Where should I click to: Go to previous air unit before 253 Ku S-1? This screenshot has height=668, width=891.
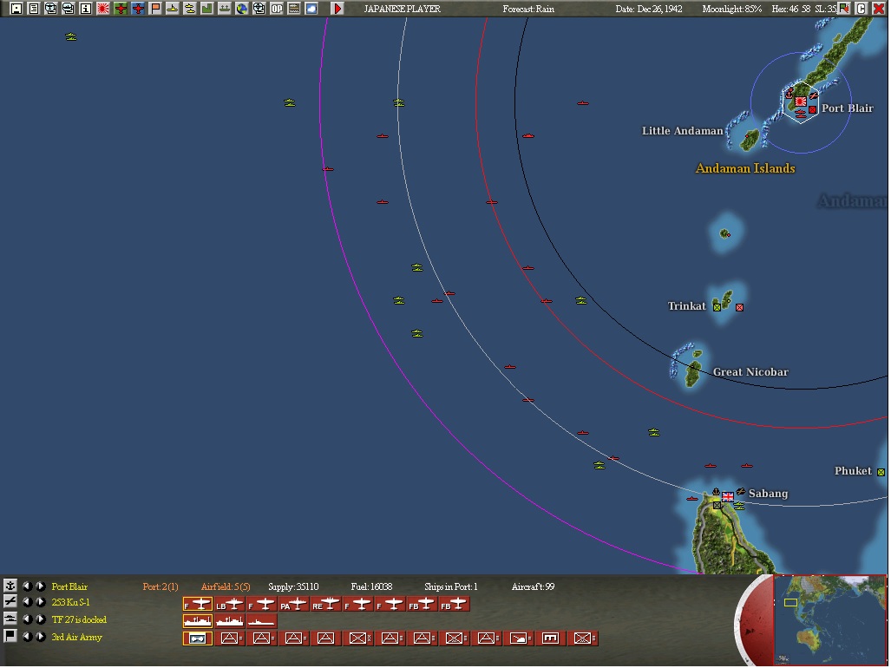point(27,602)
